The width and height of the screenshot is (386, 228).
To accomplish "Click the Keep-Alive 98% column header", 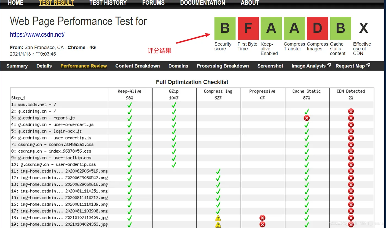I will (x=130, y=94).
